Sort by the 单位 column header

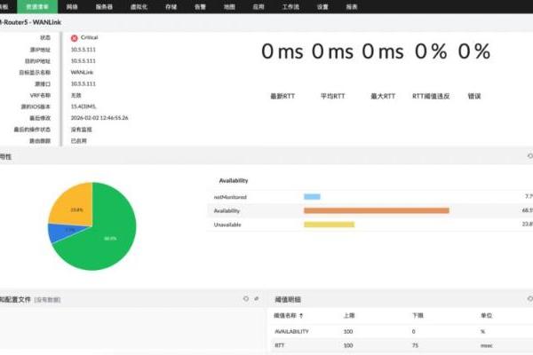coord(486,316)
